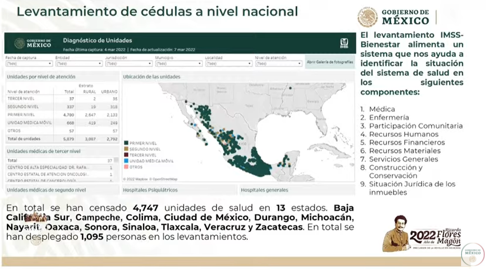The width and height of the screenshot is (486, 269).
Task: Open the Nivel de atención dropdown
Action: [278, 63]
